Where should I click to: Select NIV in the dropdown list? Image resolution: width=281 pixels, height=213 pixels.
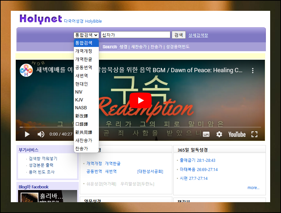point(86,92)
